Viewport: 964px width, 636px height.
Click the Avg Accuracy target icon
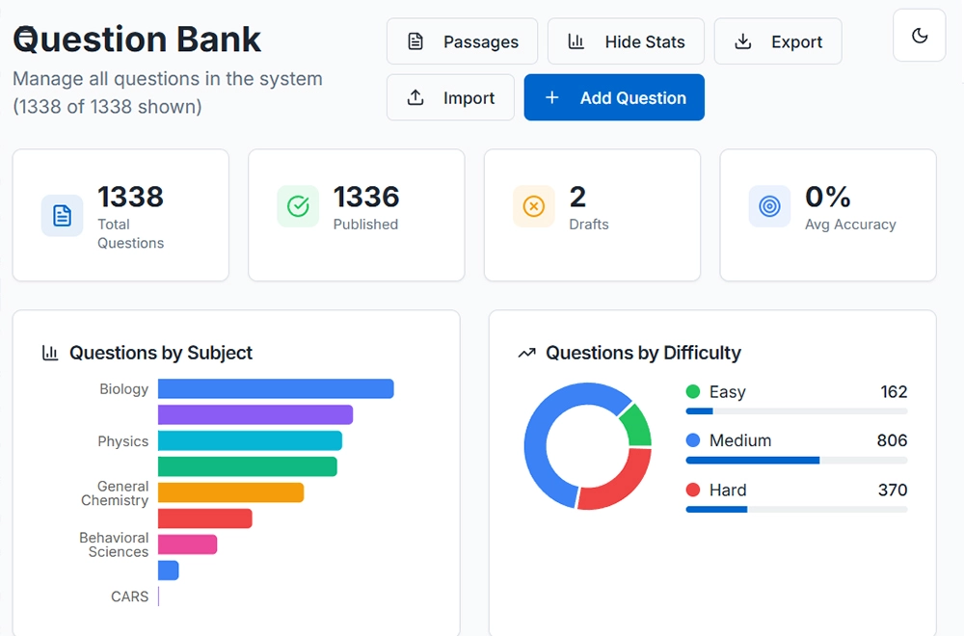pyautogui.click(x=769, y=206)
